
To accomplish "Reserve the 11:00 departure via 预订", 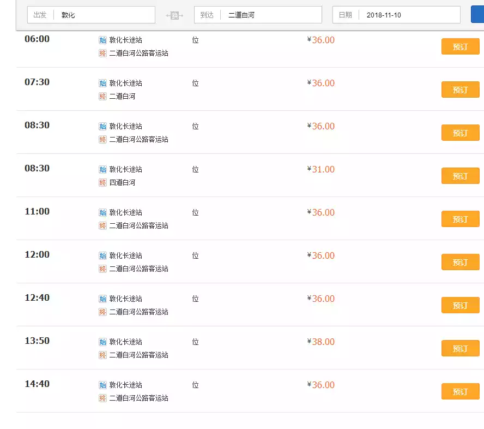I will point(460,219).
